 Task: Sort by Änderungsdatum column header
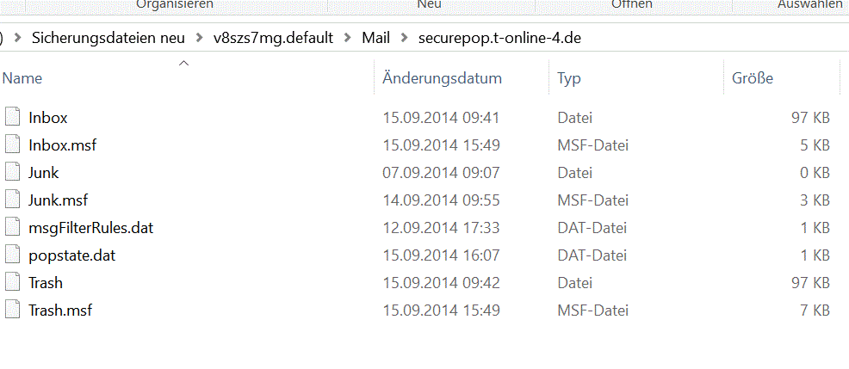[x=462, y=78]
